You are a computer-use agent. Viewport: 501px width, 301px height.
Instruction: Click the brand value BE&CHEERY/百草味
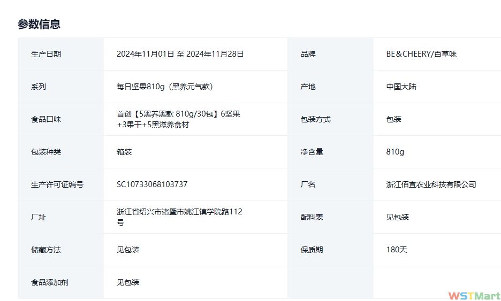click(421, 54)
